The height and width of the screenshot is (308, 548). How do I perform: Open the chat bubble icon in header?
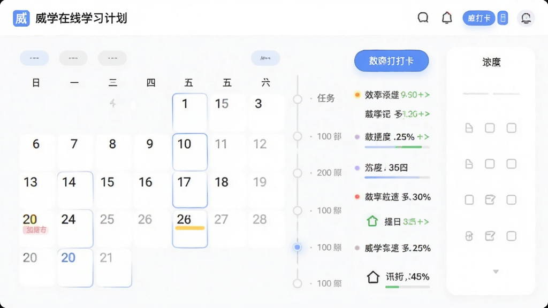click(423, 18)
